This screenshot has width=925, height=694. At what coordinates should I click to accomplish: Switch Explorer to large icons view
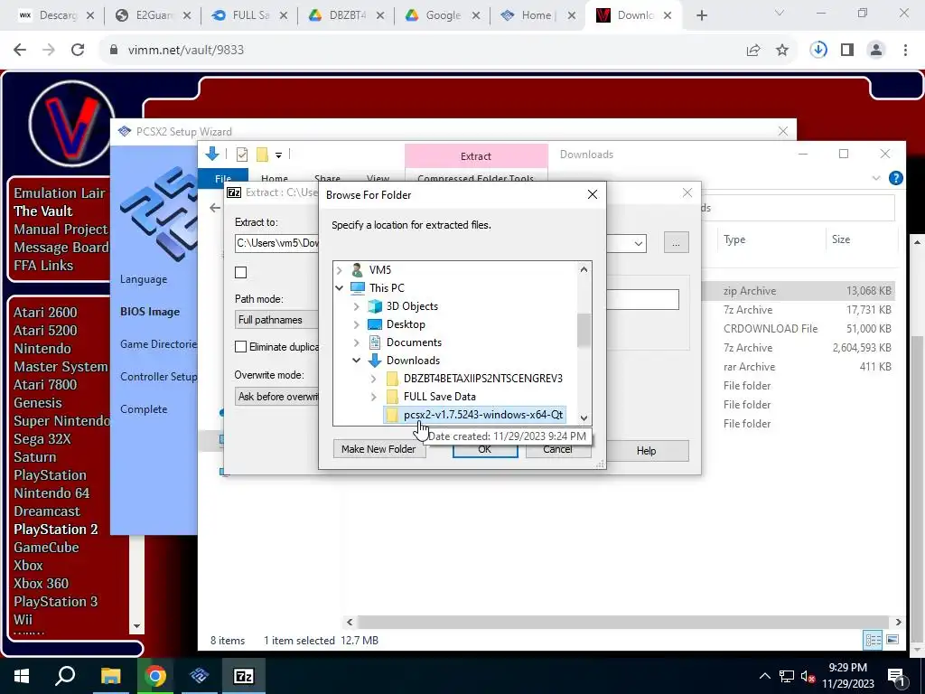[x=892, y=640]
